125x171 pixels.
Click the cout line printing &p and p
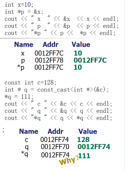click(62, 26)
